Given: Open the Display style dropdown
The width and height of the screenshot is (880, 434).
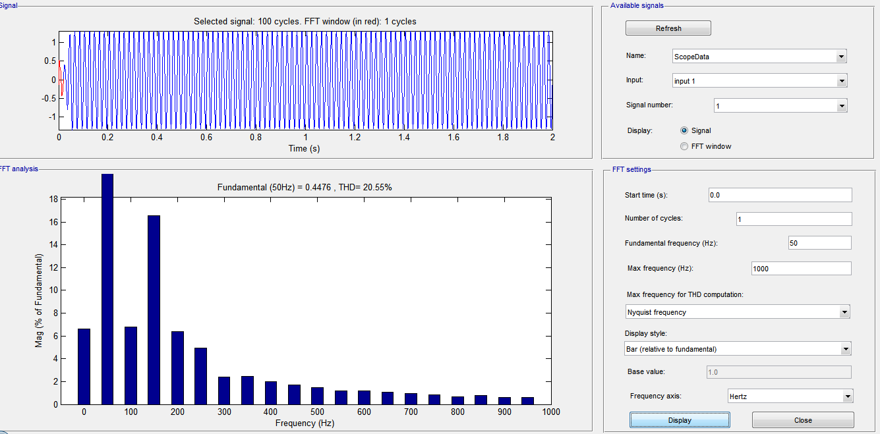Looking at the screenshot, I should [x=737, y=349].
